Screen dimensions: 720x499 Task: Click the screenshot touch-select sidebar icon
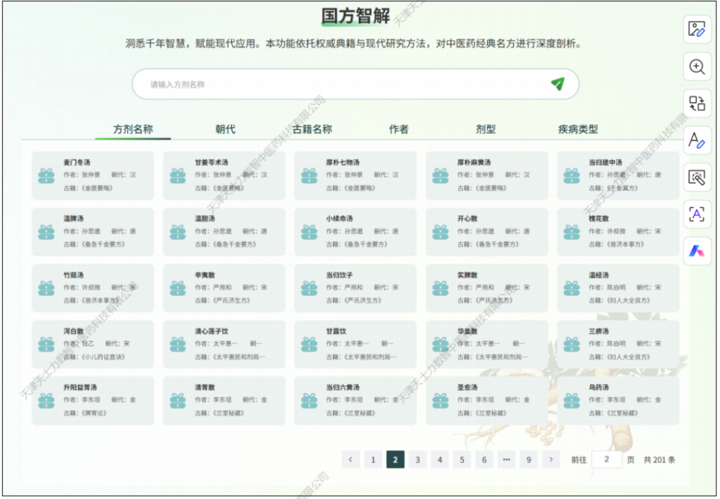click(697, 177)
